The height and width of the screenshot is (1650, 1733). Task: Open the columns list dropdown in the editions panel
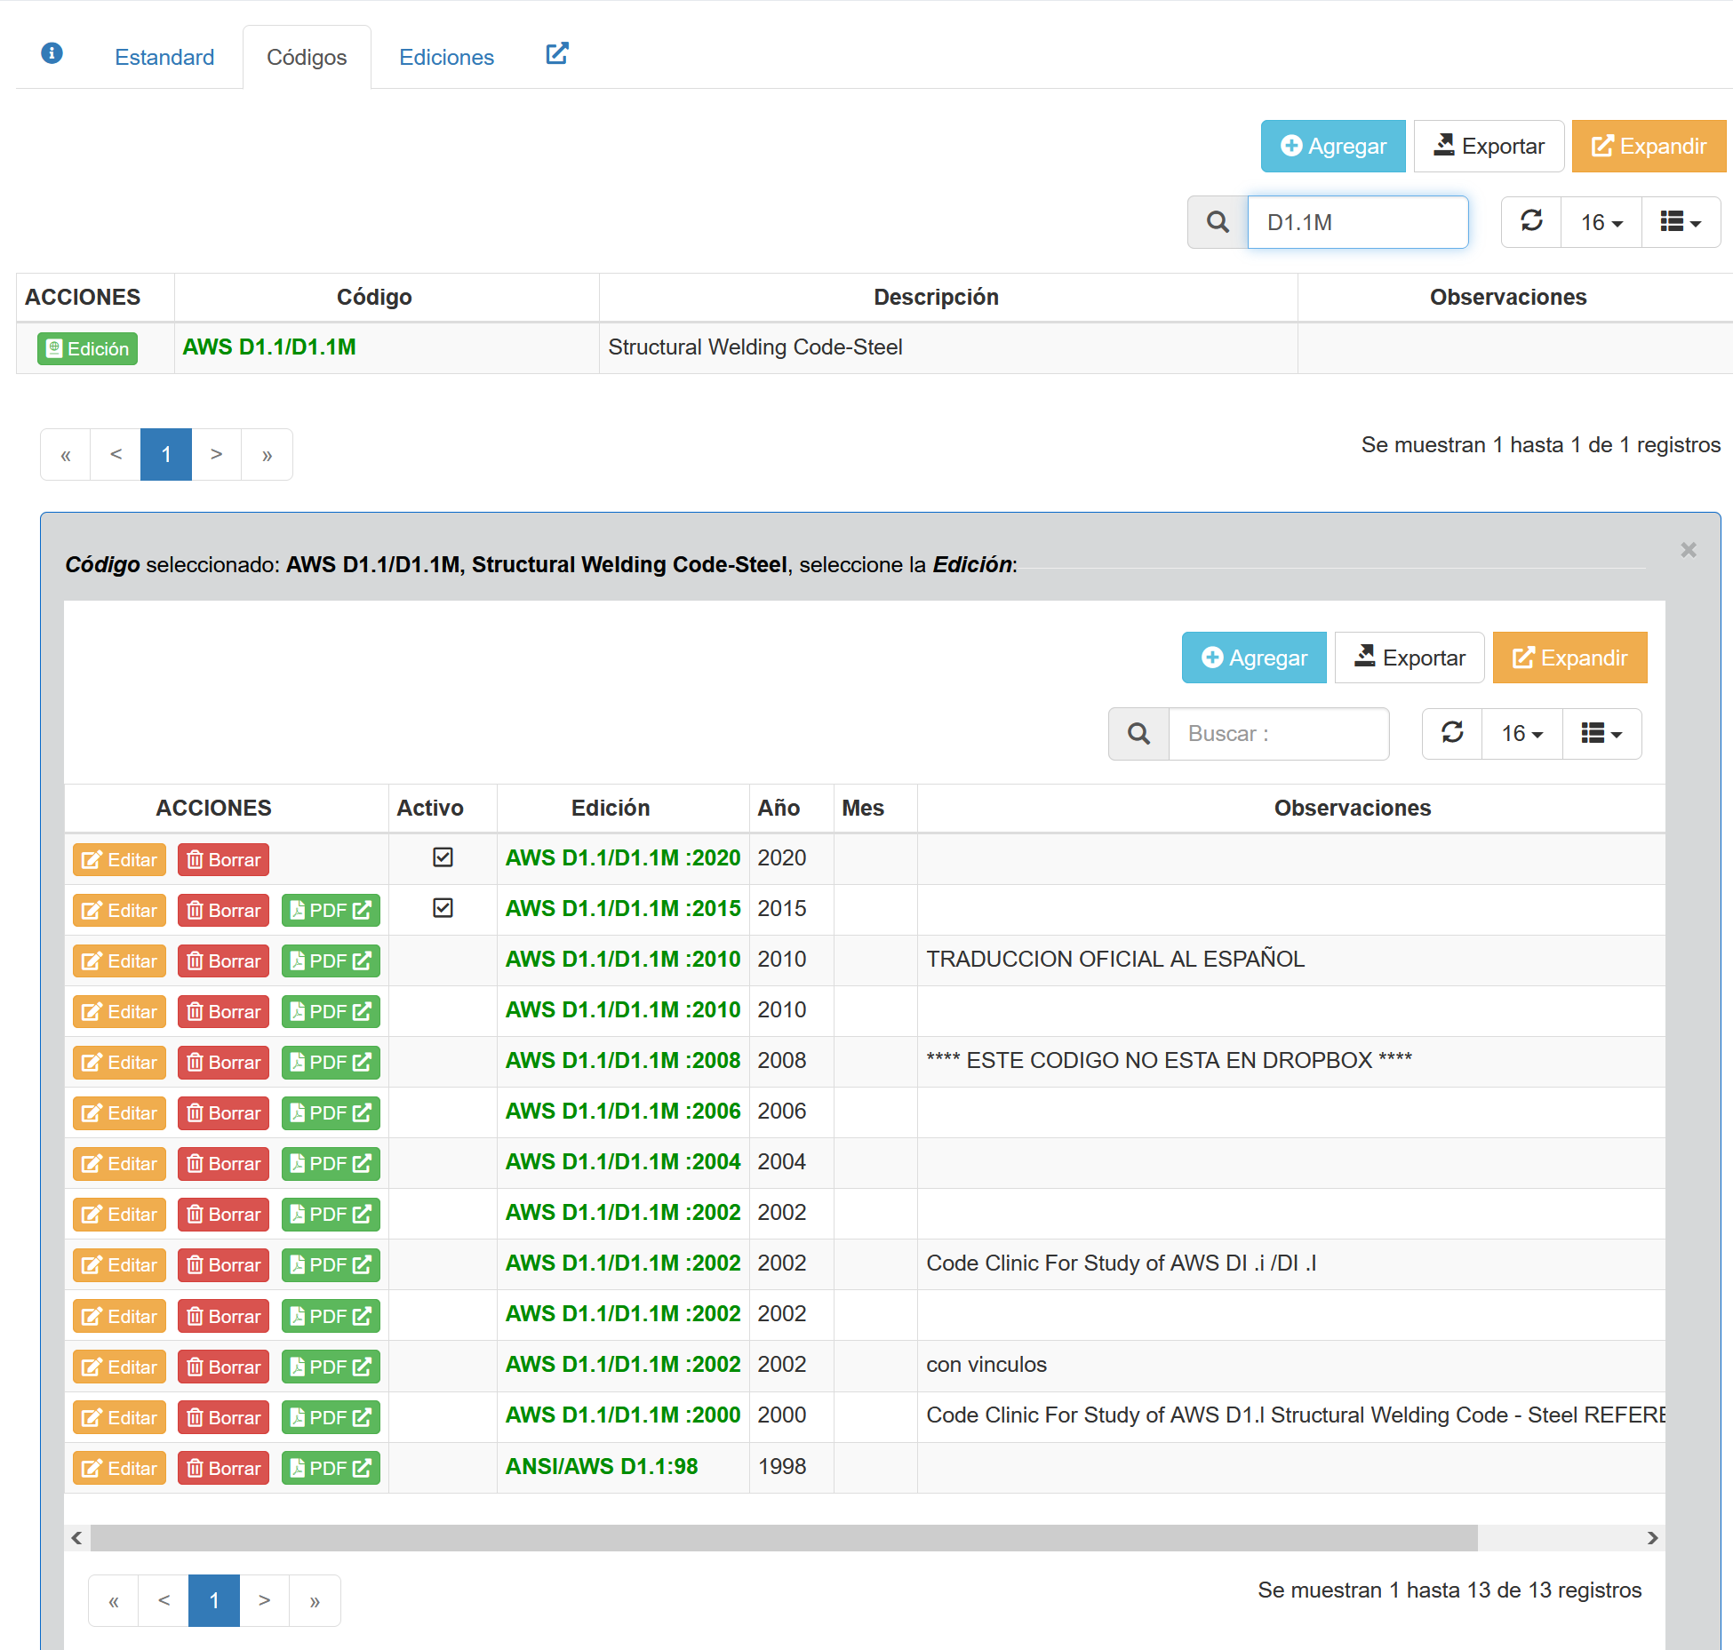click(x=1601, y=734)
